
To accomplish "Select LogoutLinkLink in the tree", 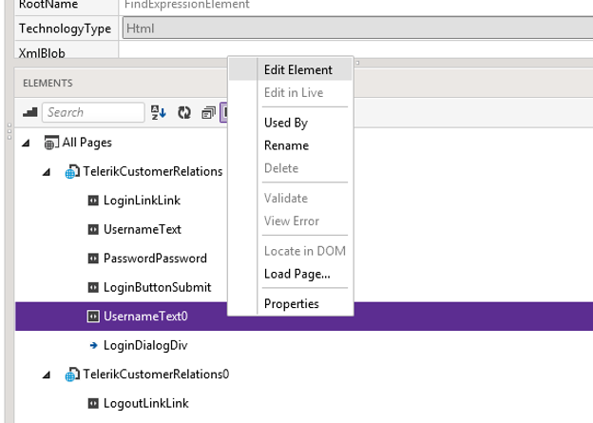I will [145, 403].
